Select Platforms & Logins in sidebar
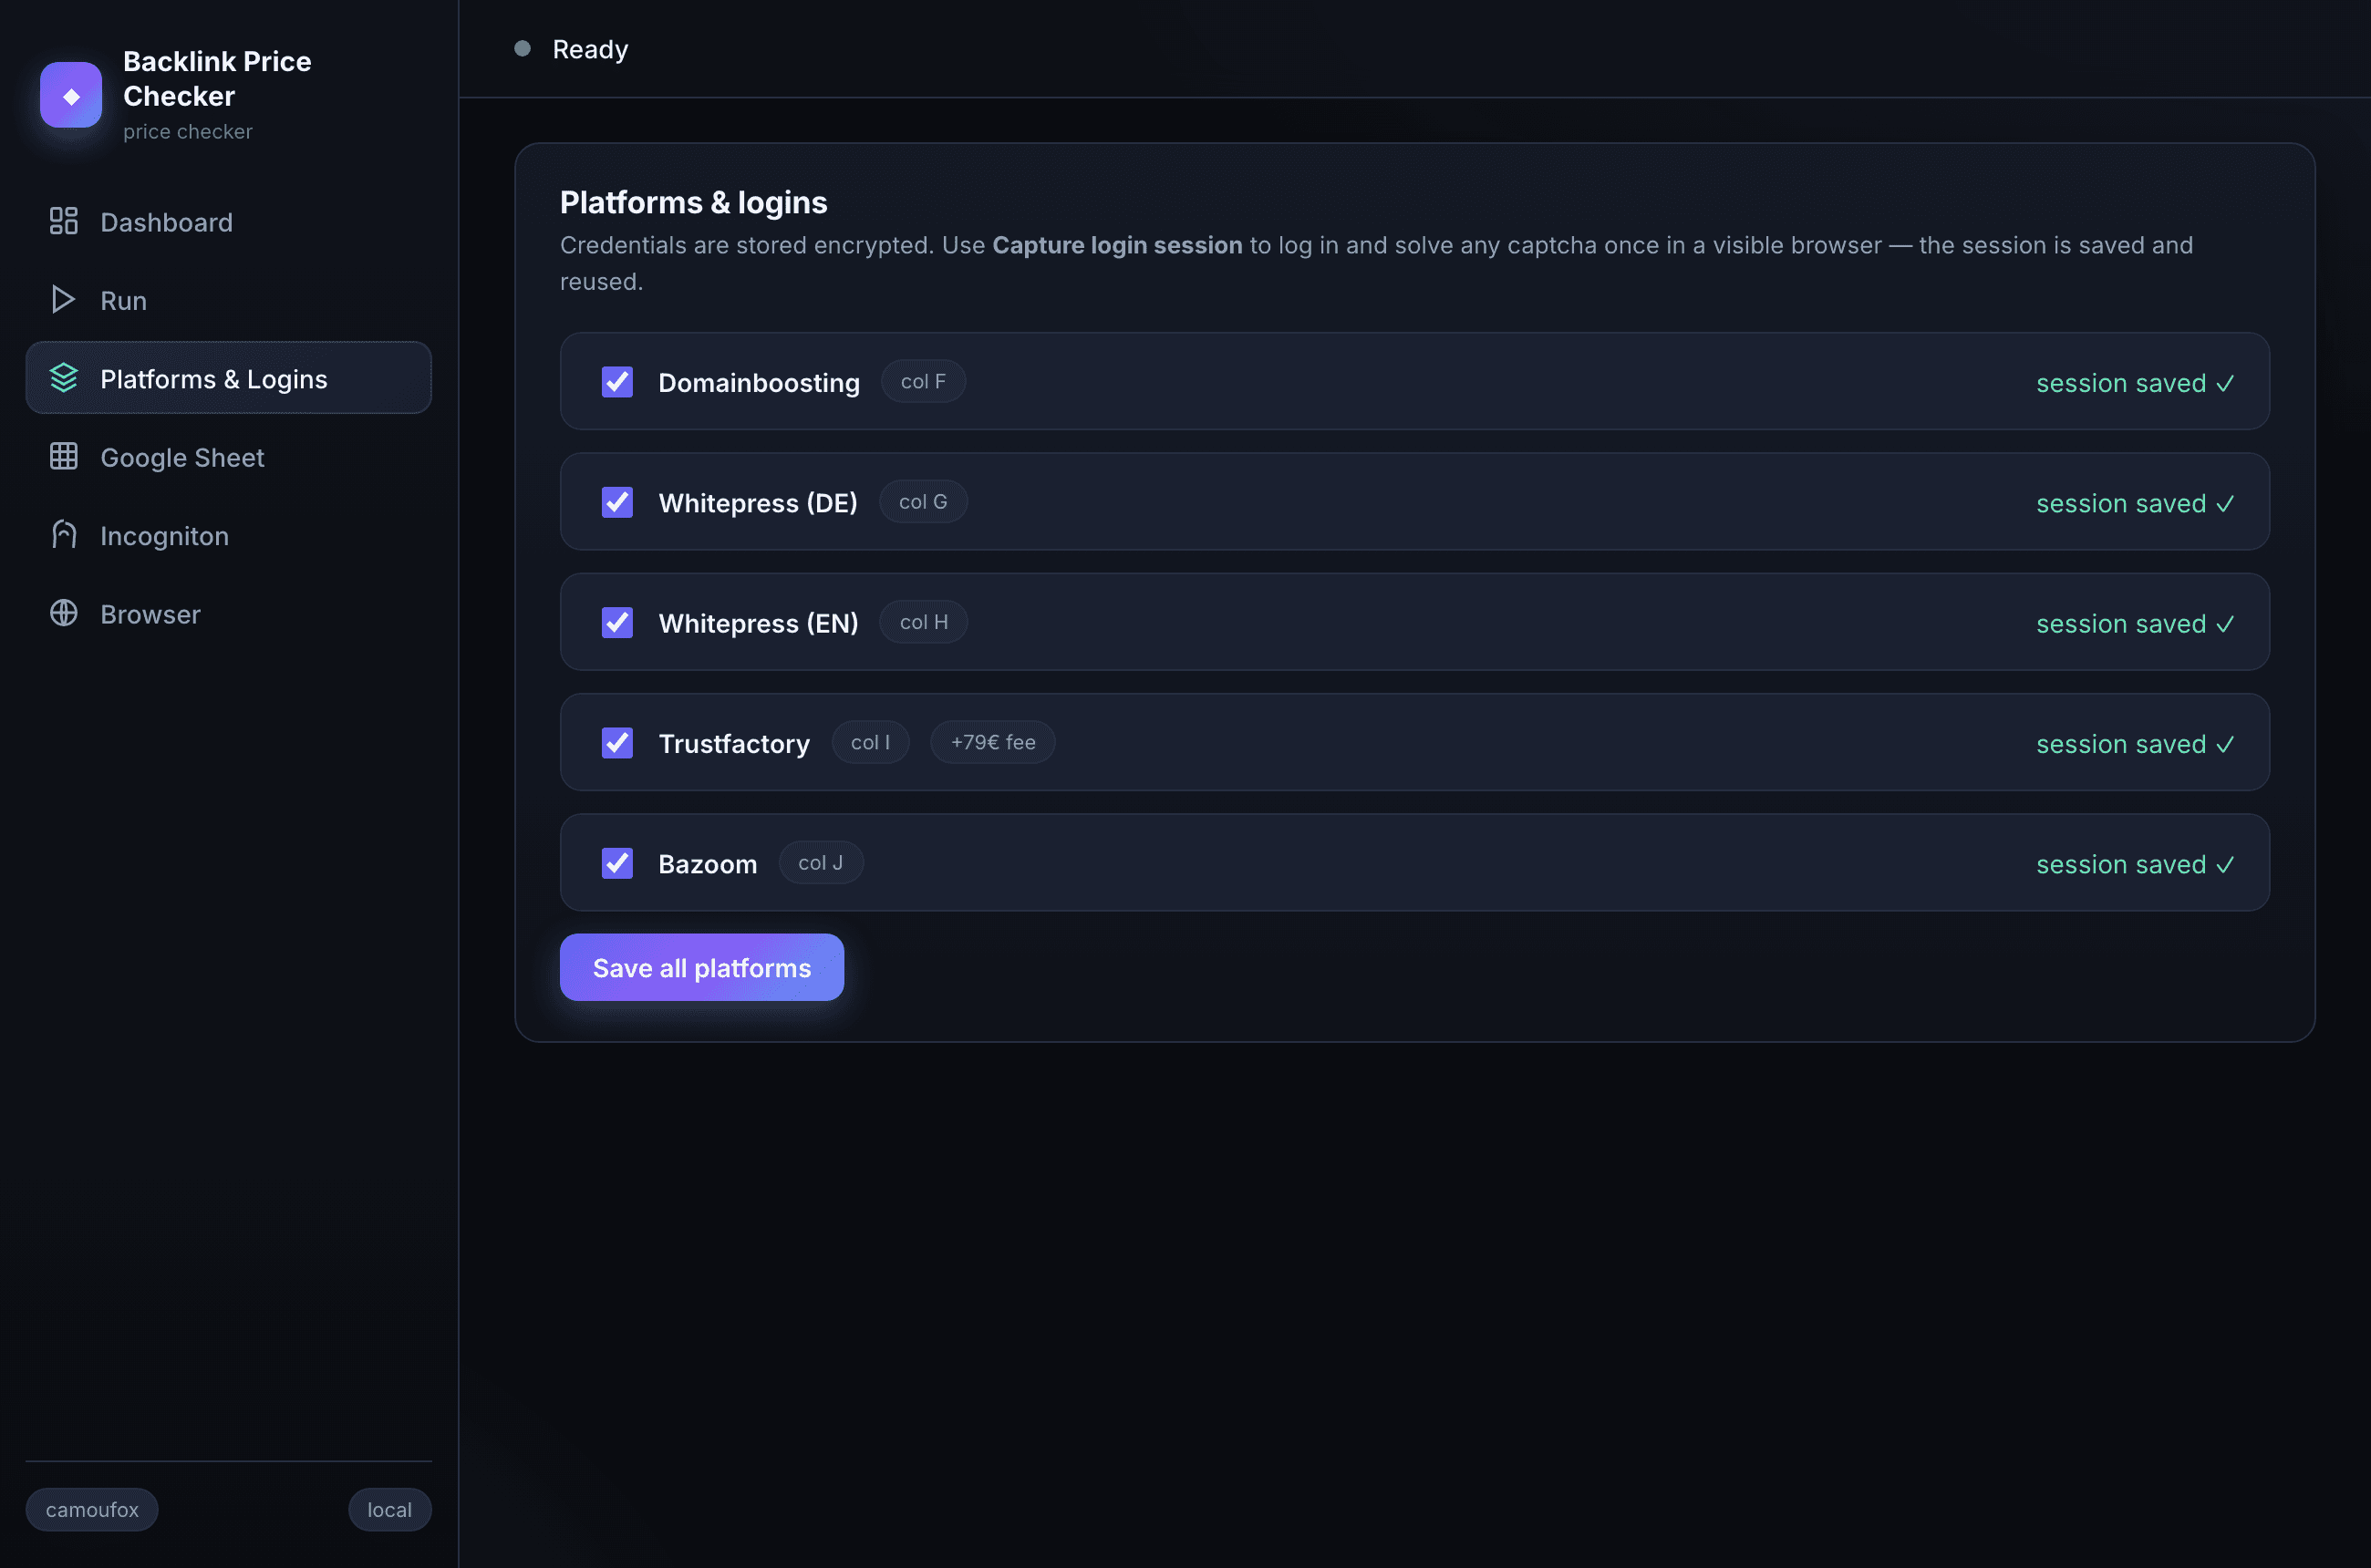Screen dimensions: 2371x1568 tap(228, 378)
